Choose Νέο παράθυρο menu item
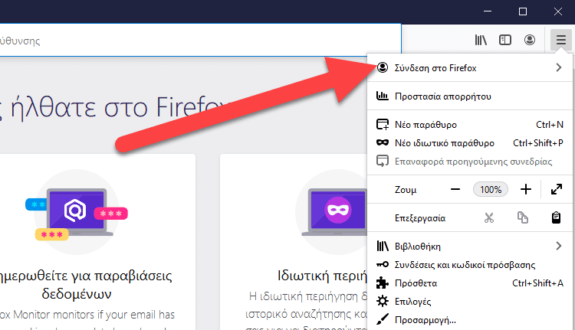Viewport: 575px width, 330px height. pyautogui.click(x=470, y=125)
